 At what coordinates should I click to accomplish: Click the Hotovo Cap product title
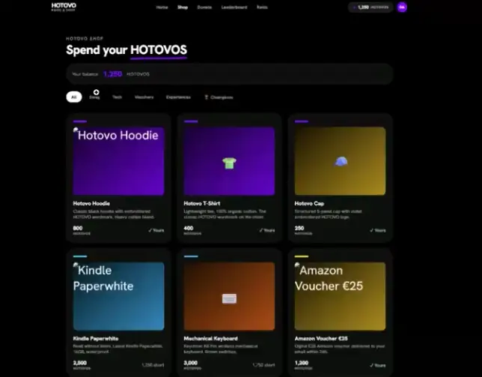point(309,203)
